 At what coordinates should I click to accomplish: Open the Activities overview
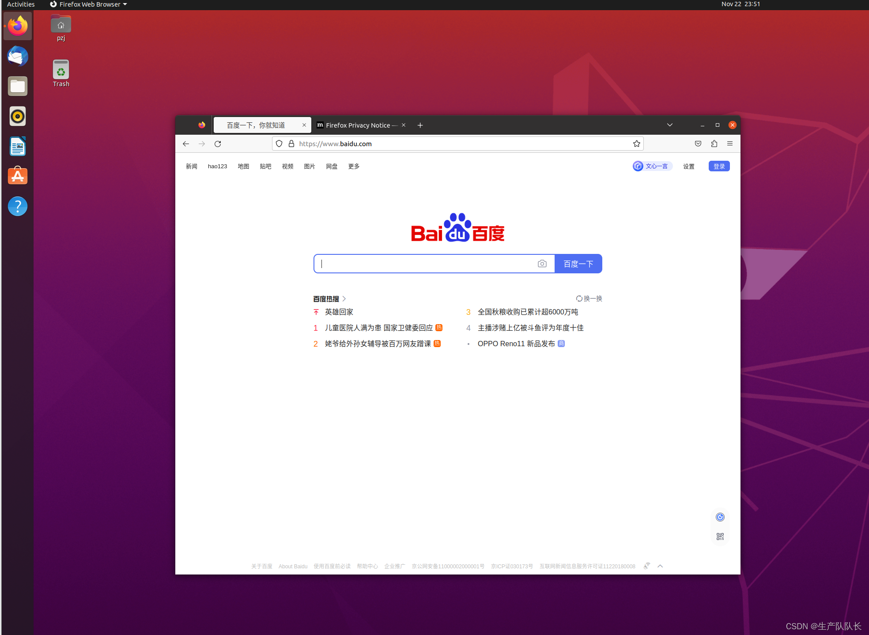[x=21, y=4]
